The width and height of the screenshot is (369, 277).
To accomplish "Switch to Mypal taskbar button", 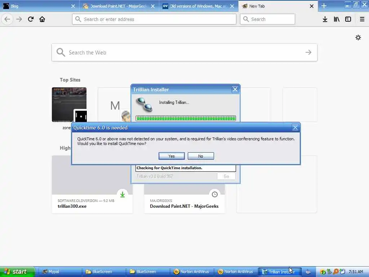I will click(x=59, y=272).
